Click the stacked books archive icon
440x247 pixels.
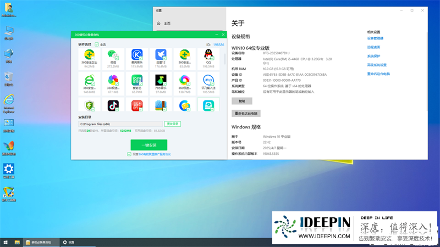coord(161,105)
